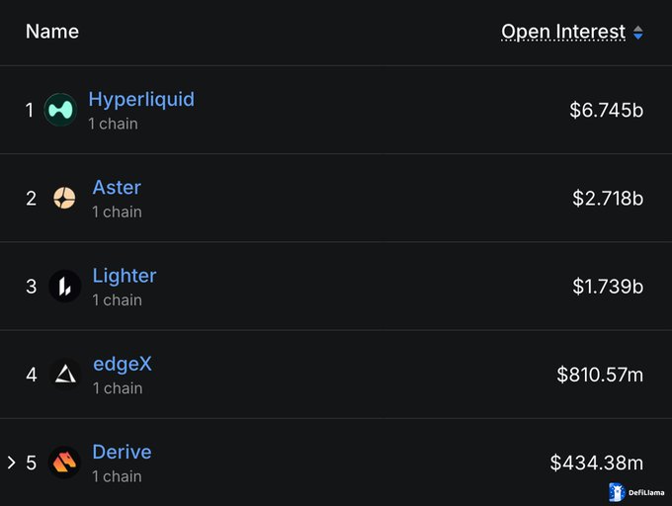Click Aster's $2.718b open interest value
Viewport: 672px width, 506px height.
608,198
